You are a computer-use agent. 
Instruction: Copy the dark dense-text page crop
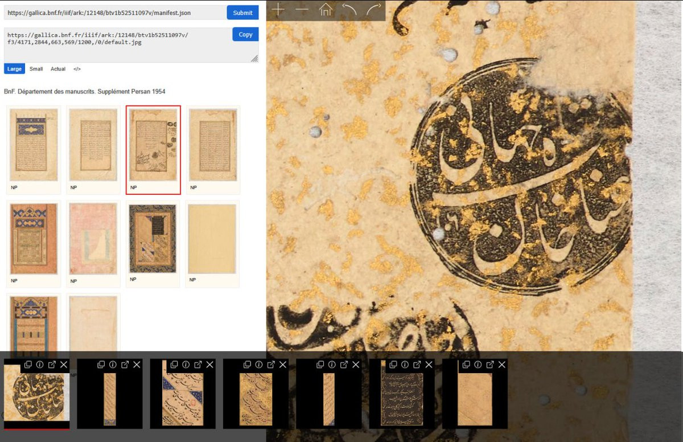(x=393, y=365)
